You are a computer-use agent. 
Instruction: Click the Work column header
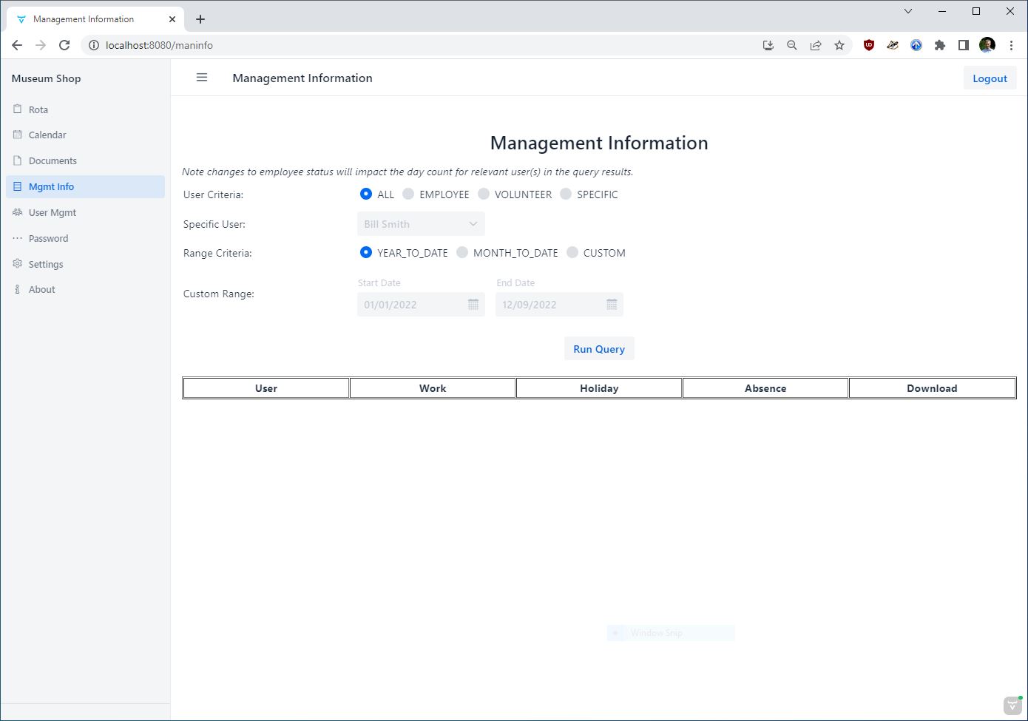point(433,388)
